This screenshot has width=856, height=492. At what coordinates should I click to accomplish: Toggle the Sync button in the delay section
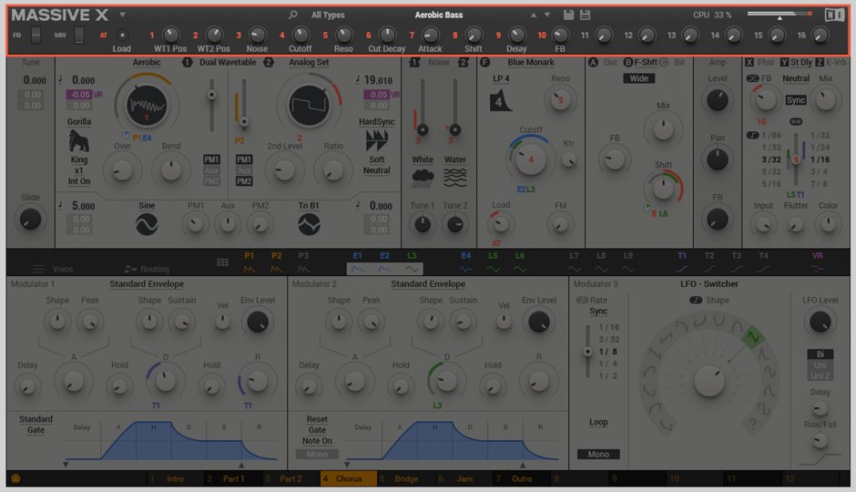point(796,100)
